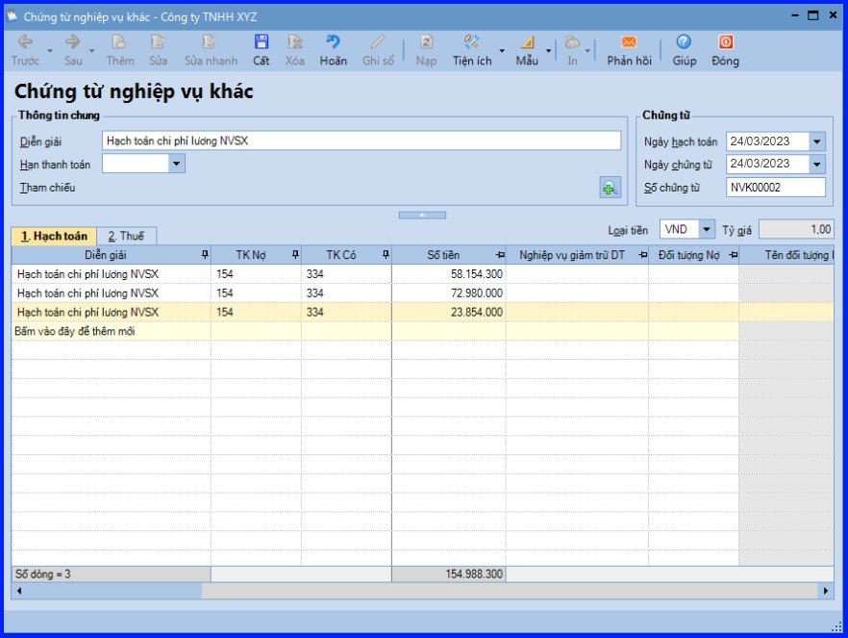Screen dimensions: 848x638
Task: Switch to the 2. Thuế tab
Action: [x=127, y=236]
